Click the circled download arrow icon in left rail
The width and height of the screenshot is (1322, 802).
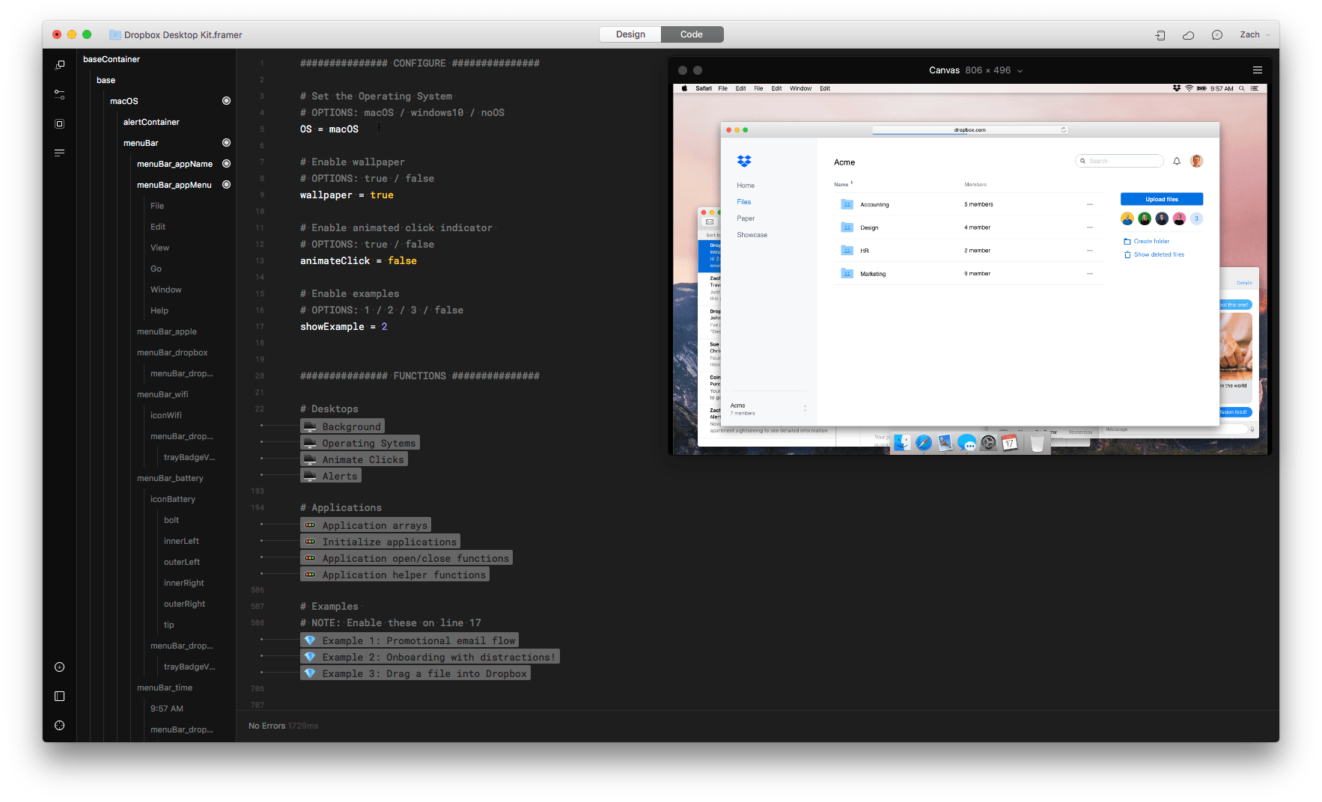(x=60, y=667)
